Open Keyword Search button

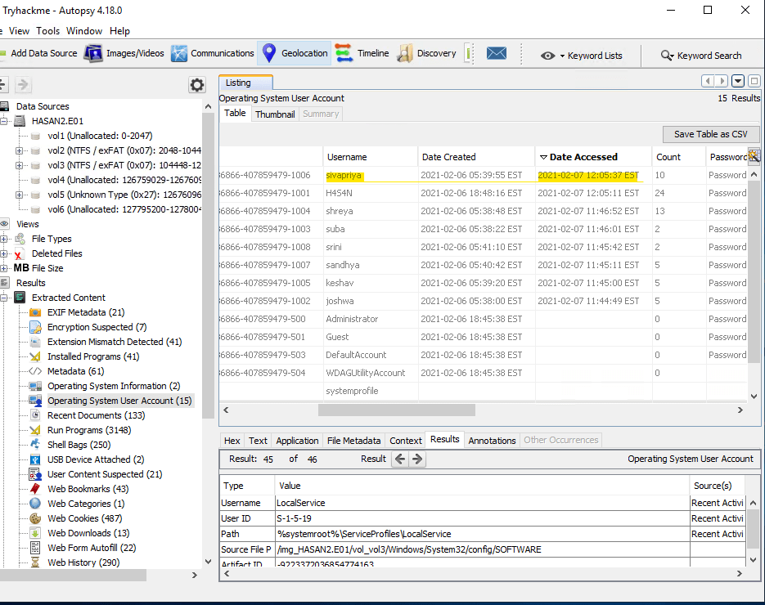tap(701, 56)
